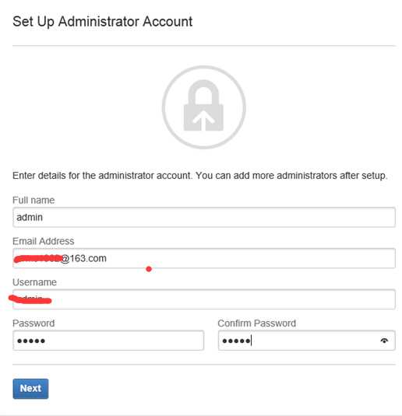402x416 pixels.
Task: Click the word admin in Full name
Action: coord(30,217)
